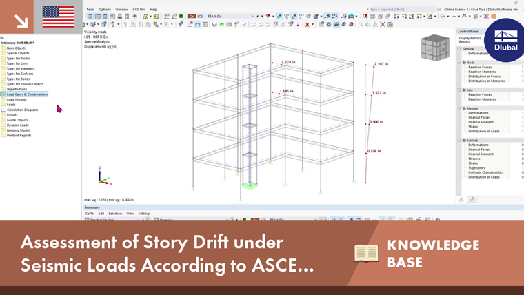Open the Edit menu in Summary panel
The height and width of the screenshot is (295, 524).
[101, 214]
